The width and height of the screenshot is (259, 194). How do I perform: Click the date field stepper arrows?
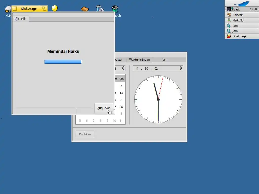(x=123, y=68)
